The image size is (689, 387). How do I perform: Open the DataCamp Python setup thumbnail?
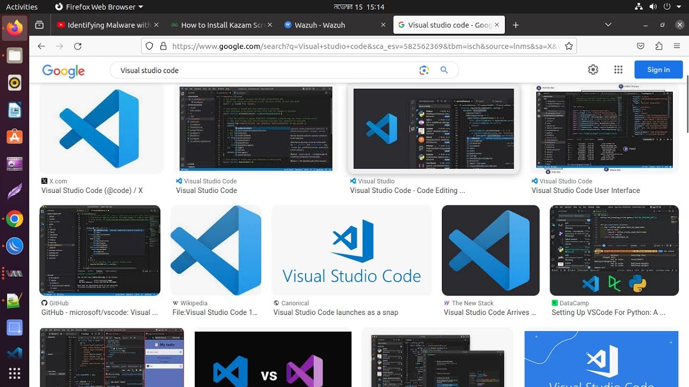[614, 250]
